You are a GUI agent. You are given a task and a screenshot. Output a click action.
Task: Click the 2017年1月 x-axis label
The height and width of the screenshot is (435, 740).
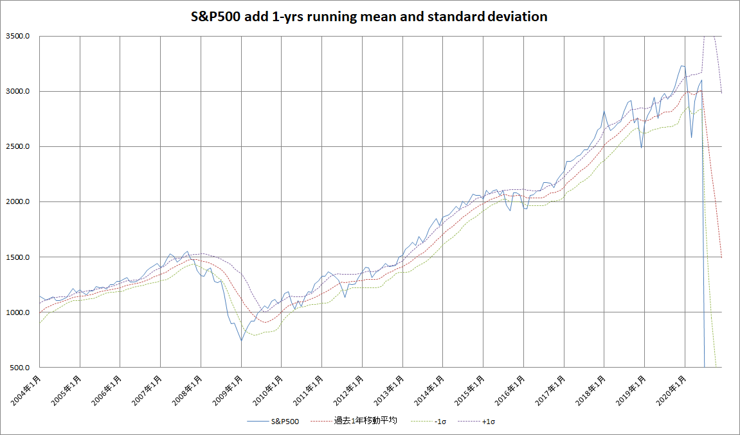[x=550, y=390]
